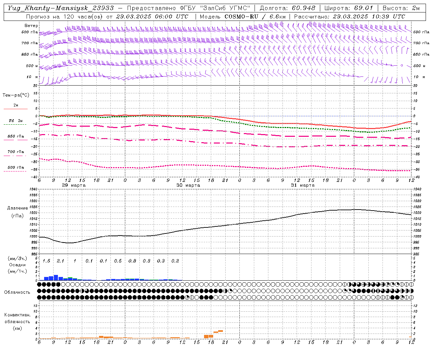Select the Высота: 2м header entry

point(401,8)
